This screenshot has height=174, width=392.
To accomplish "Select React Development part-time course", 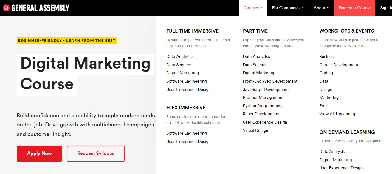I will 261,114.
